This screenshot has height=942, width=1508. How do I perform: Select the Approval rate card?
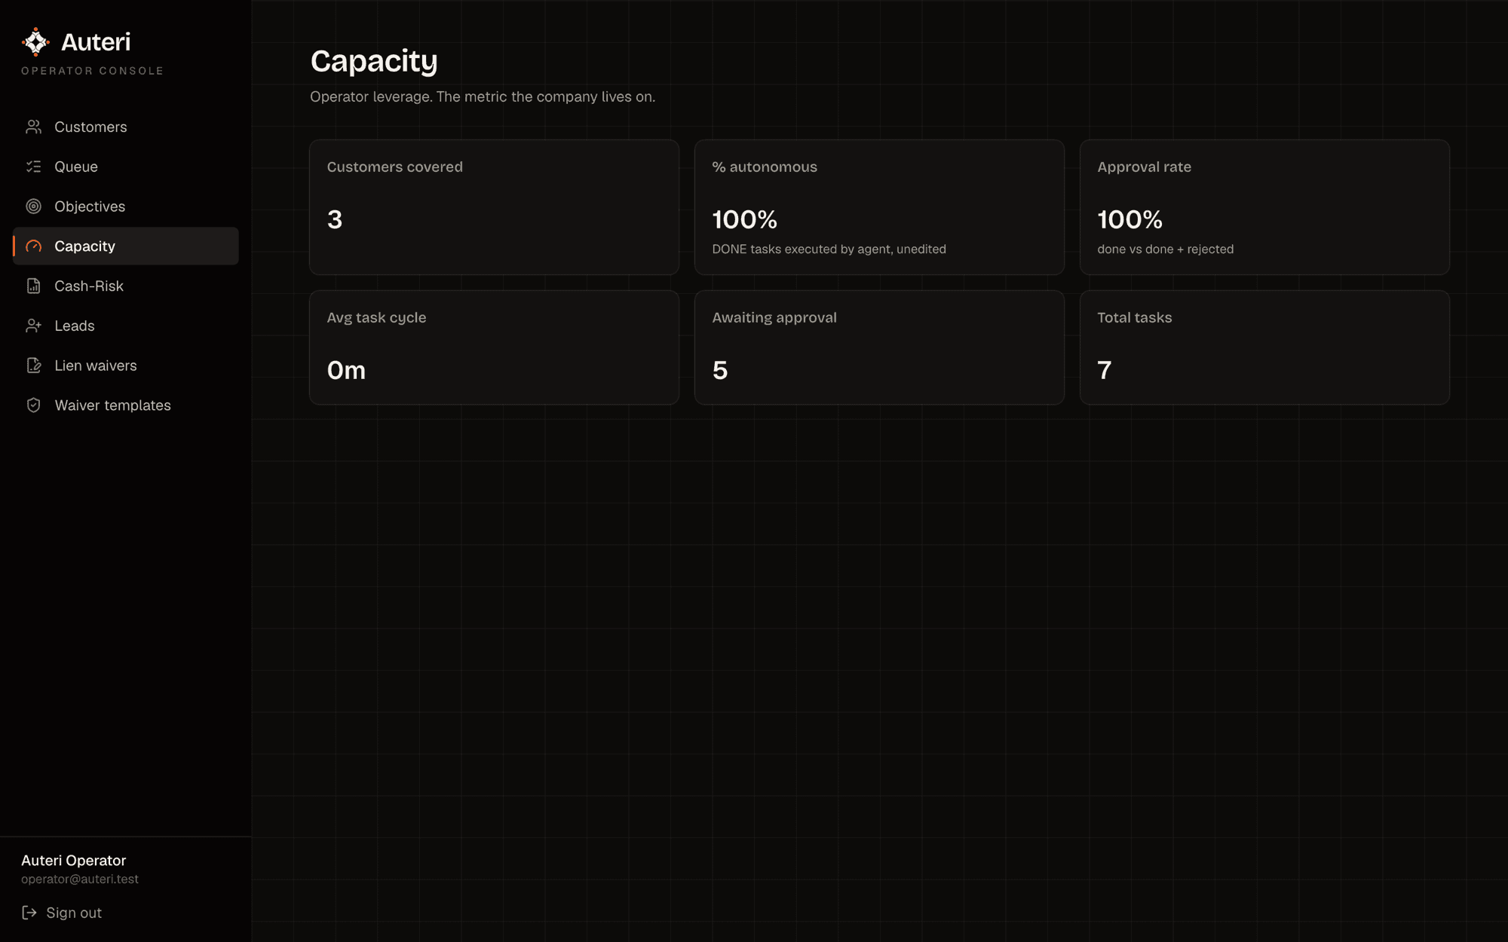(1264, 207)
